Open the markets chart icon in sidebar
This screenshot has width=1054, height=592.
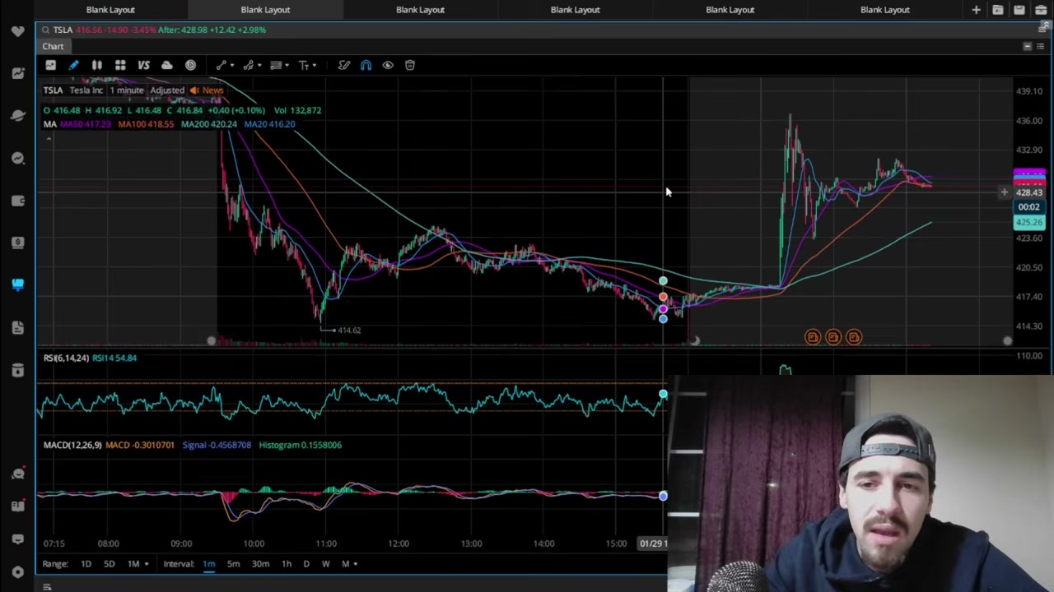pyautogui.click(x=18, y=73)
